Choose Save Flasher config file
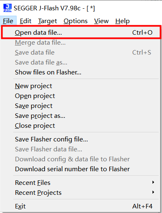 [x=81, y=139]
